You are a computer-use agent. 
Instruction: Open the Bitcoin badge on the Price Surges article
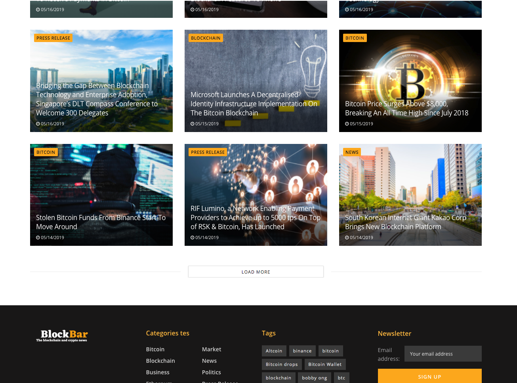pyautogui.click(x=355, y=38)
